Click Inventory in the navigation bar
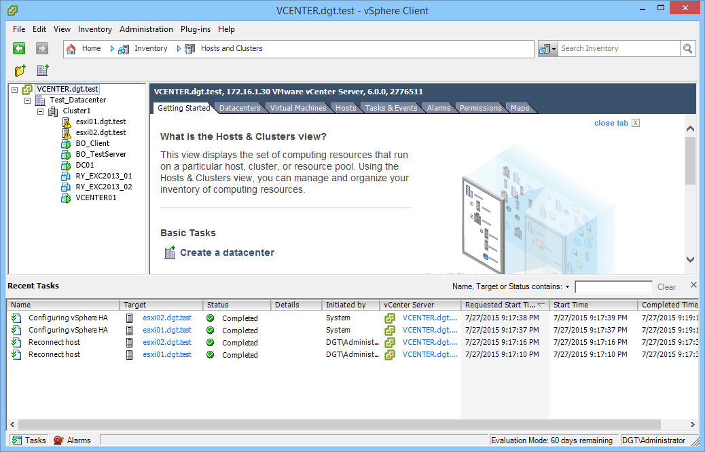This screenshot has height=452, width=705. coord(151,48)
